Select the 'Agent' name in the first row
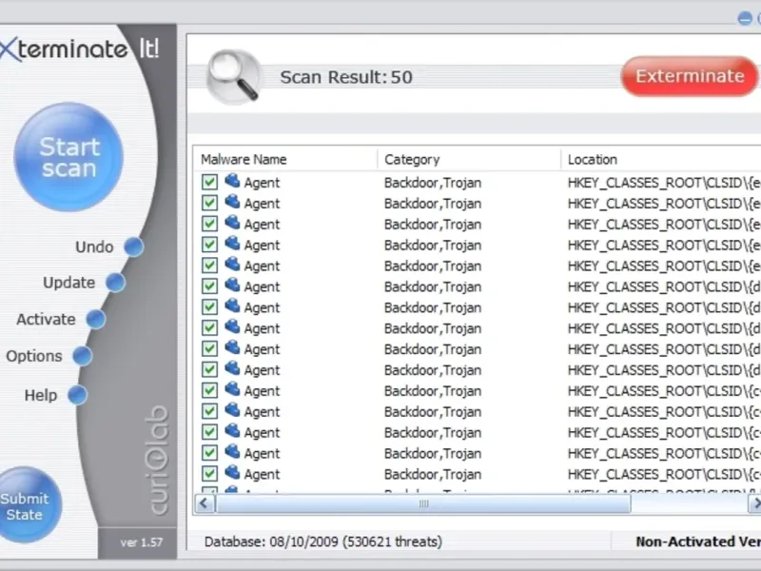761x571 pixels. 263,183
